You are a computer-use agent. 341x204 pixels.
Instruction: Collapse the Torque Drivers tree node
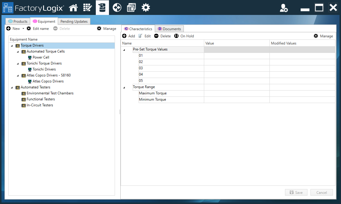point(12,46)
